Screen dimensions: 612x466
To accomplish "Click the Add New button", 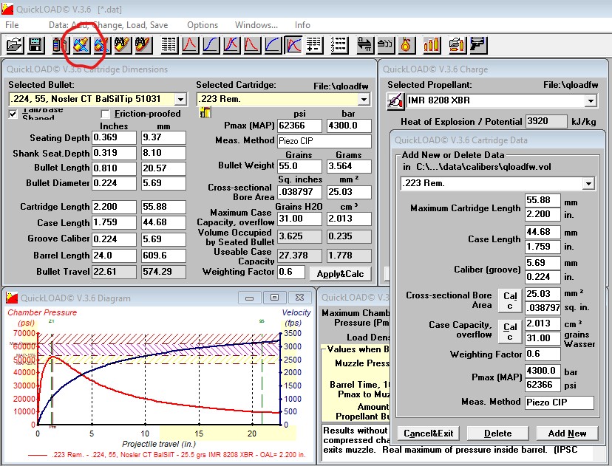I will point(567,434).
